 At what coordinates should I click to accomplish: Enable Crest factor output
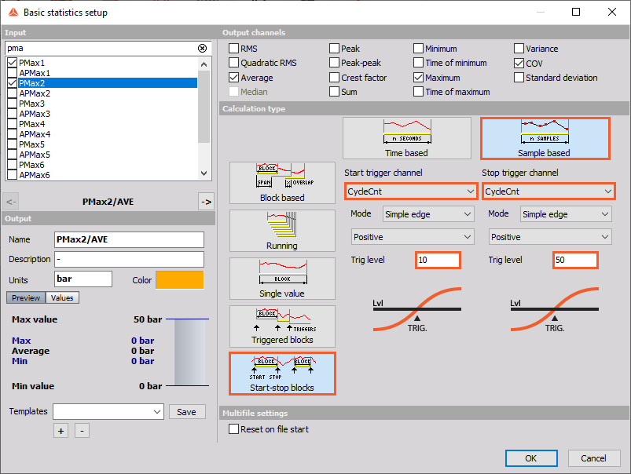coord(335,78)
